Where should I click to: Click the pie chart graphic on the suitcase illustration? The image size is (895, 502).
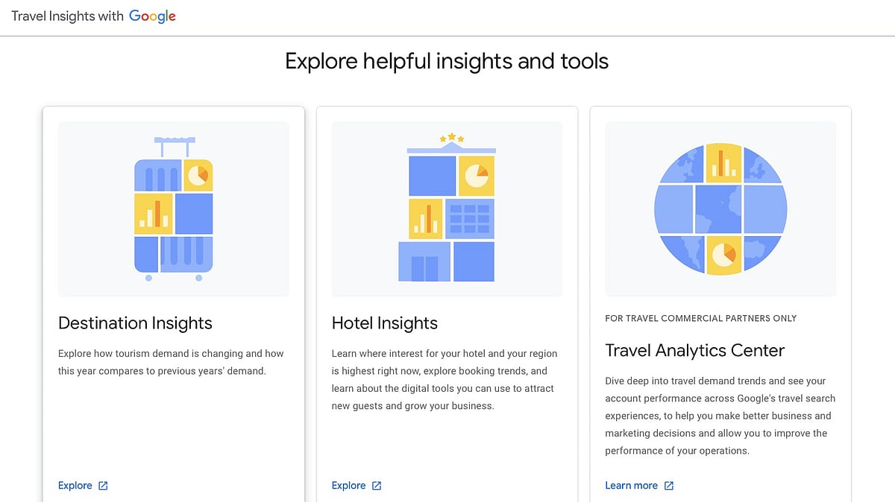[x=198, y=174]
